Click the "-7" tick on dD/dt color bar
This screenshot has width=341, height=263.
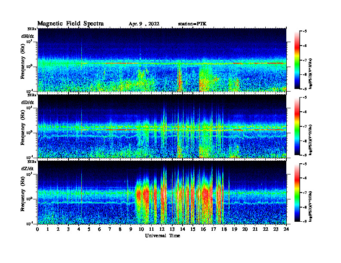tap(305, 126)
